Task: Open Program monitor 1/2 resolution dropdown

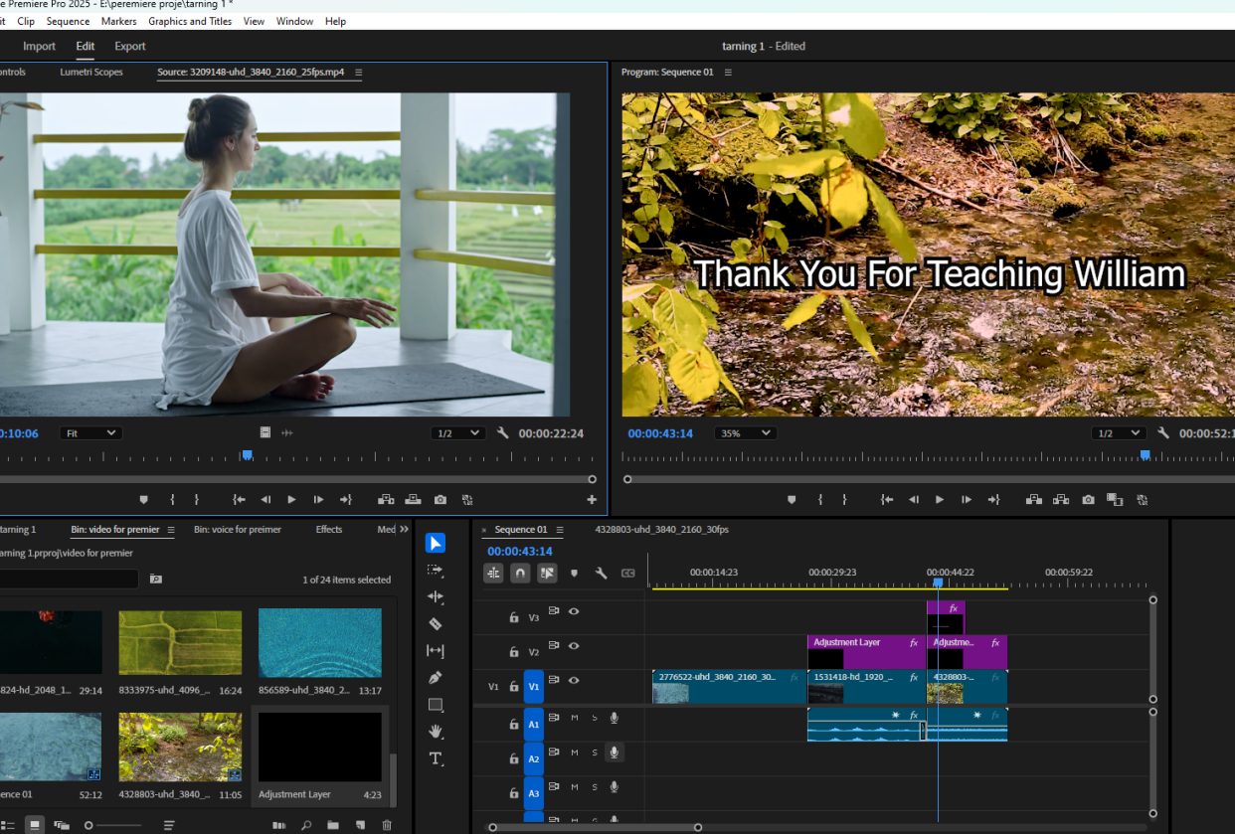Action: tap(1119, 433)
